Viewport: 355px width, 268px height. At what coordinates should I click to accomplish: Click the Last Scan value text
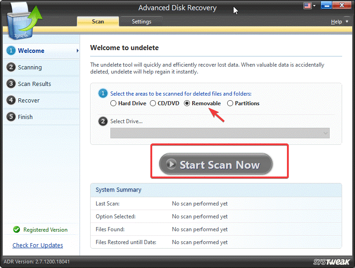pos(200,204)
